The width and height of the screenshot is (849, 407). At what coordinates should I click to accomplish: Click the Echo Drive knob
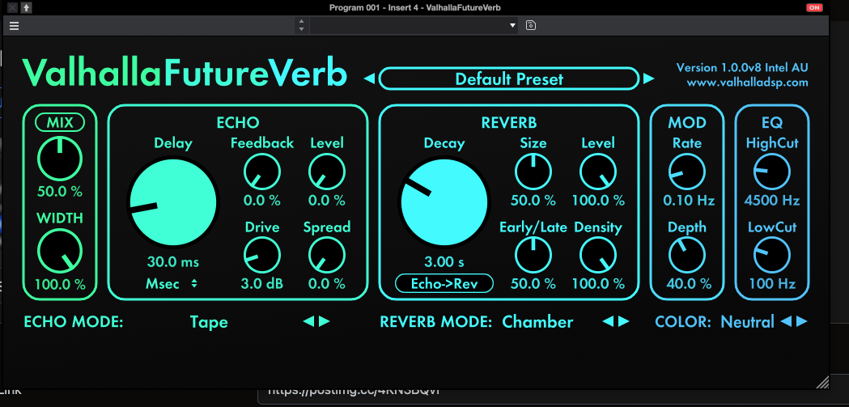tap(262, 256)
